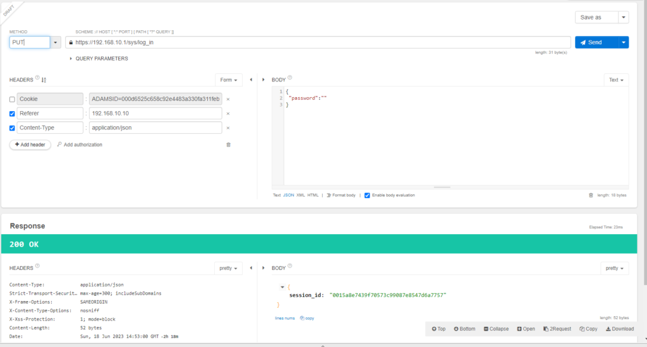The height and width of the screenshot is (347, 647).
Task: Click the response BODY help icon
Action: click(x=289, y=266)
